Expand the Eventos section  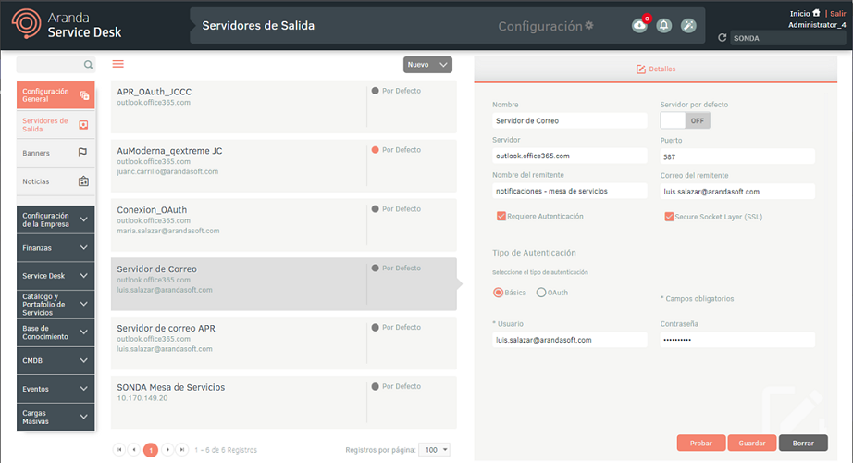56,389
